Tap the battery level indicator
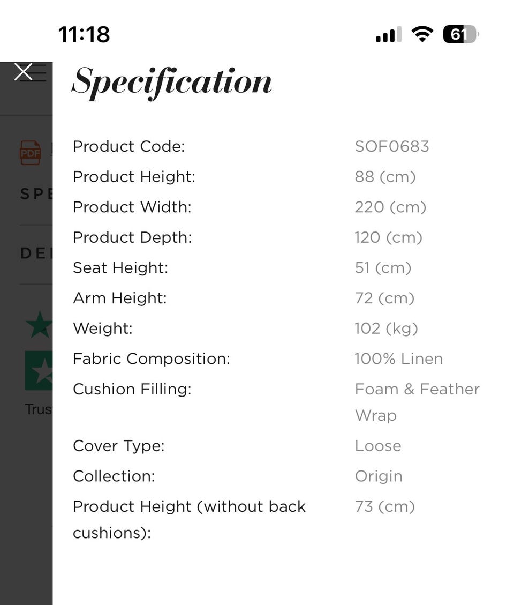 click(460, 35)
